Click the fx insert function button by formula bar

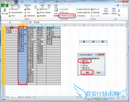pos(30,22)
